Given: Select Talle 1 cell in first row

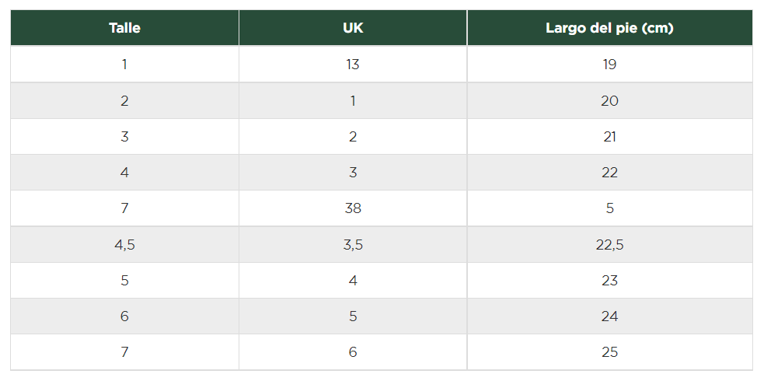Looking at the screenshot, I should pos(124,65).
